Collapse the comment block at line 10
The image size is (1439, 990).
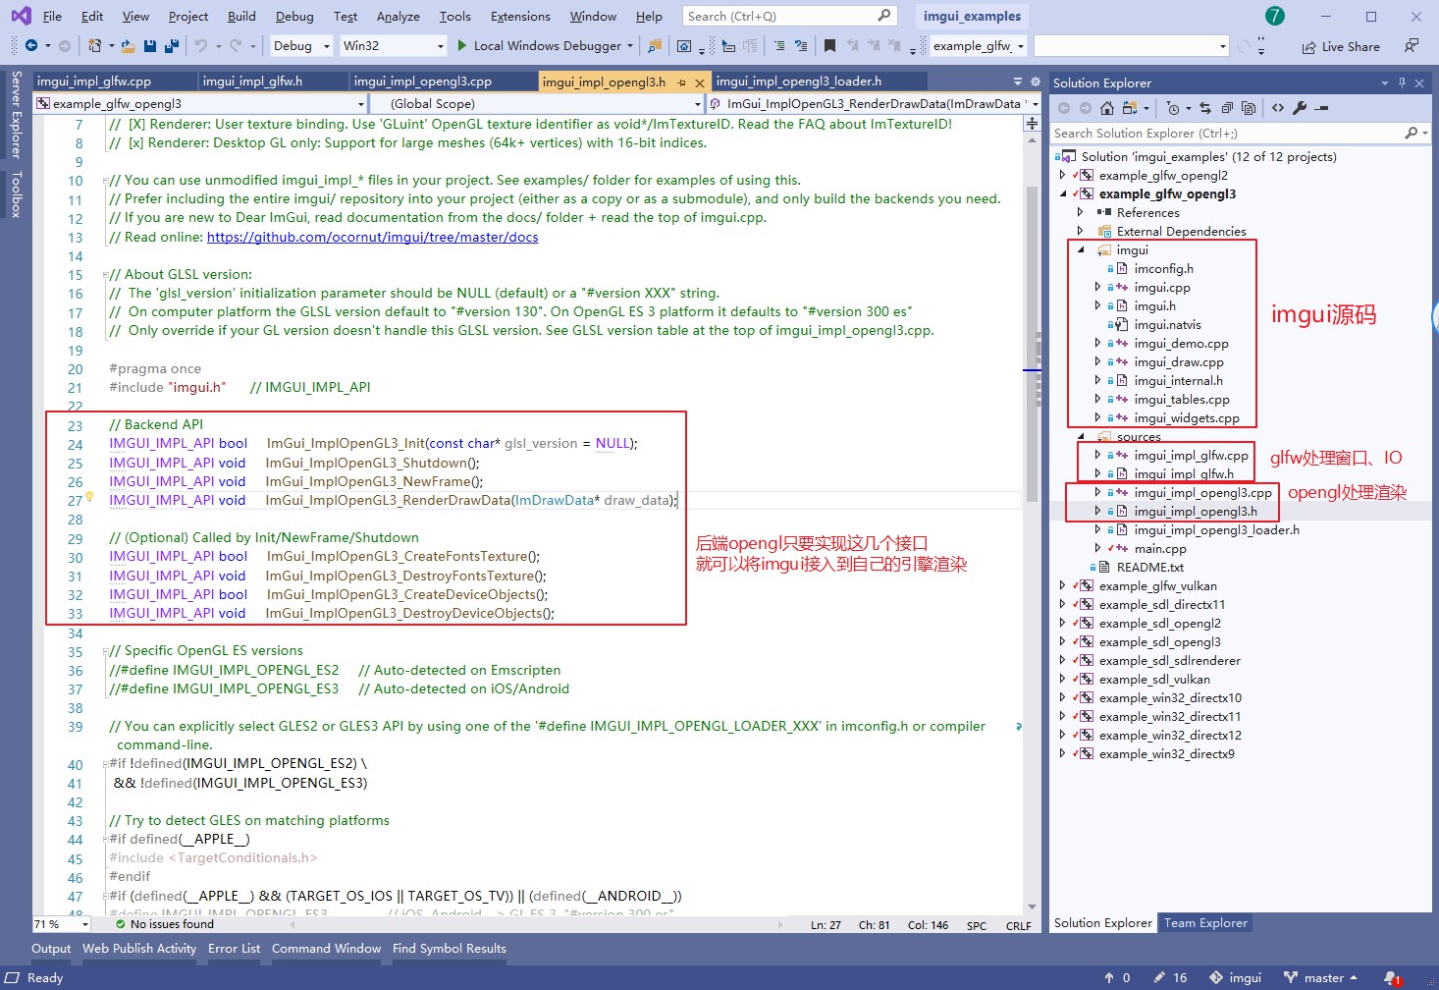(x=105, y=181)
